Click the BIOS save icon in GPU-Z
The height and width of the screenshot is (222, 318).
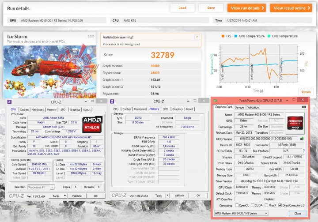[x=302, y=139]
